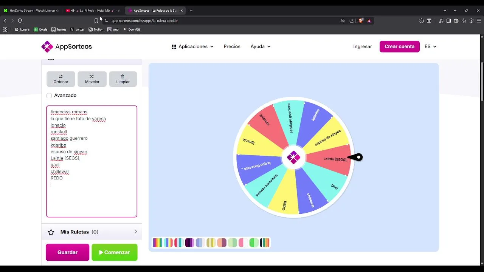The width and height of the screenshot is (484, 272).
Task: Open Brave Shields lion icon
Action: point(361,21)
